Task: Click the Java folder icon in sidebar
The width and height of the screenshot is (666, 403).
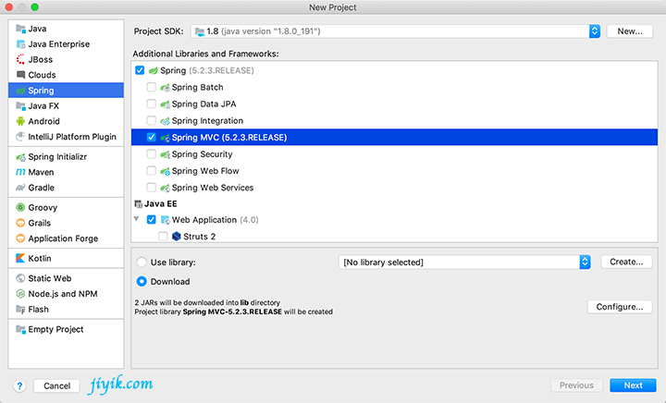Action: (20, 29)
